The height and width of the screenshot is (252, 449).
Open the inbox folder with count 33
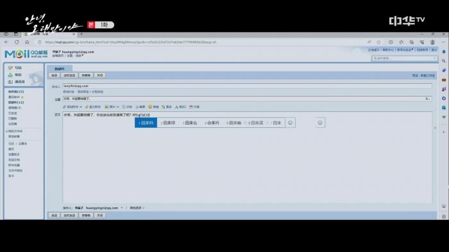click(x=16, y=91)
